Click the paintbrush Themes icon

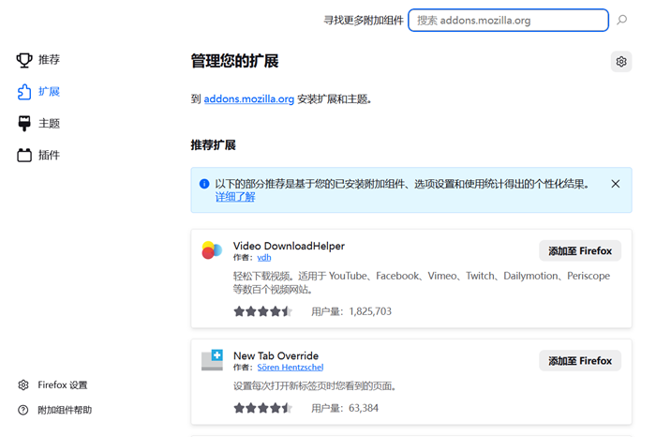pos(24,124)
